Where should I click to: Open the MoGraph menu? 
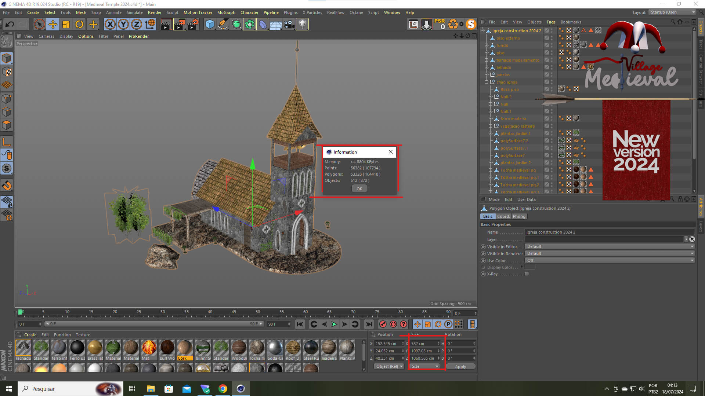click(226, 12)
